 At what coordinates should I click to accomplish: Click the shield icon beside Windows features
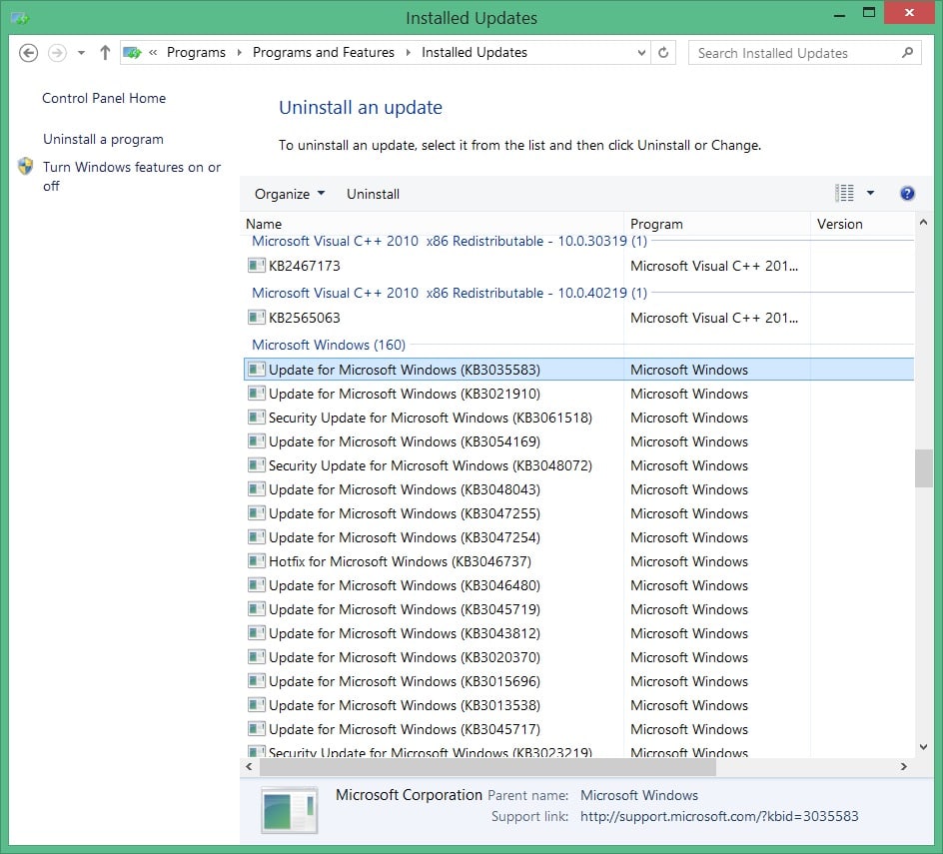[26, 167]
